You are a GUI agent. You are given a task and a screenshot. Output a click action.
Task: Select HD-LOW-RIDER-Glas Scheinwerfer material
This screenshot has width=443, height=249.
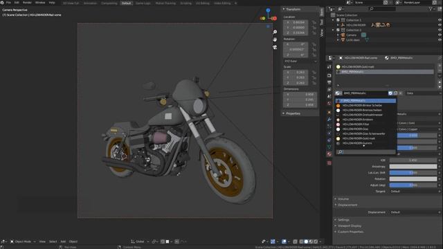(x=366, y=133)
